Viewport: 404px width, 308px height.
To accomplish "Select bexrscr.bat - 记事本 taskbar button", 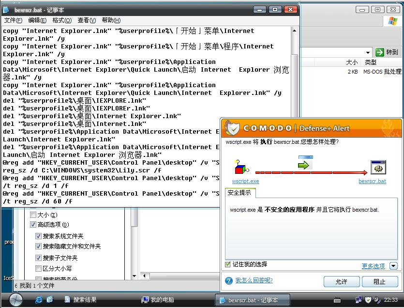I will point(253,300).
